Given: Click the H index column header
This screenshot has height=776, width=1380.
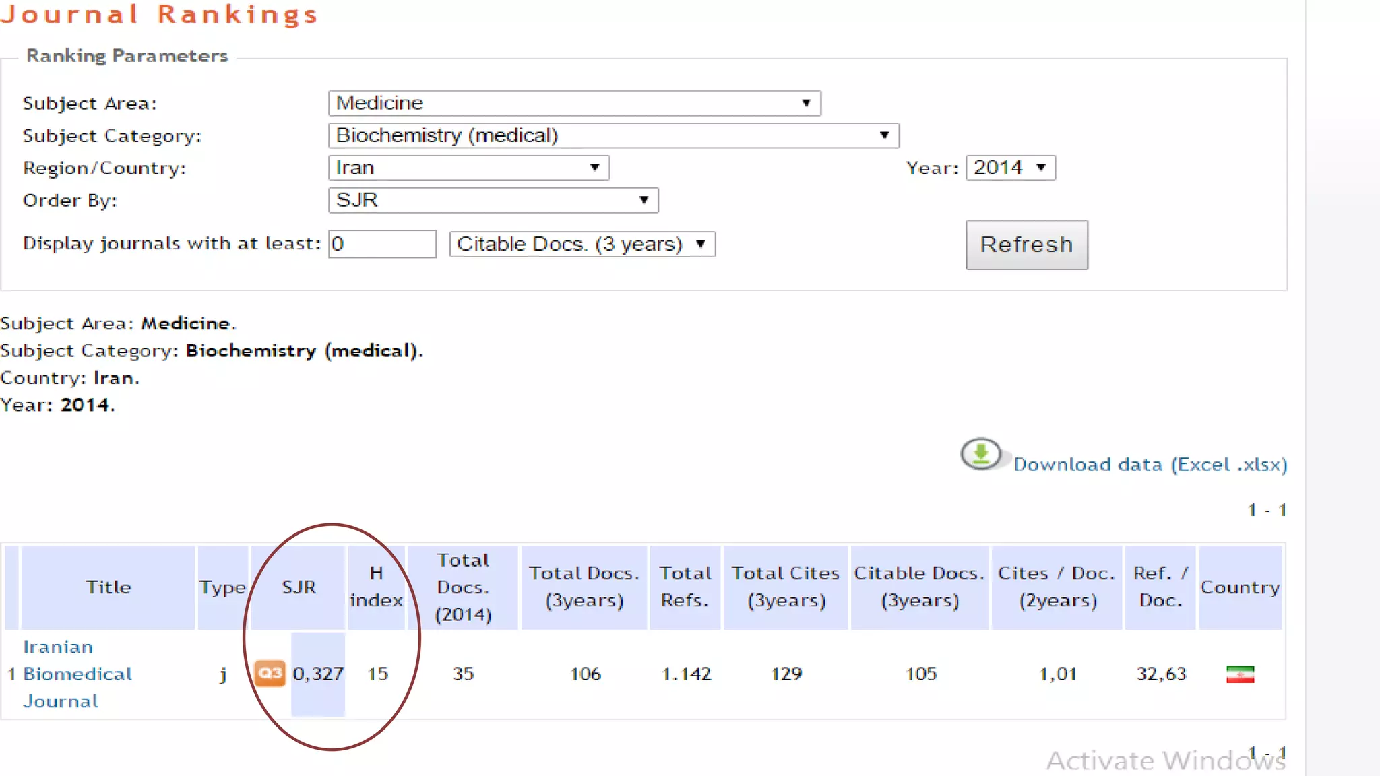Looking at the screenshot, I should [376, 587].
